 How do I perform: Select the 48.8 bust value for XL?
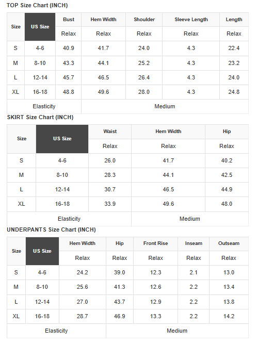pyautogui.click(x=69, y=92)
